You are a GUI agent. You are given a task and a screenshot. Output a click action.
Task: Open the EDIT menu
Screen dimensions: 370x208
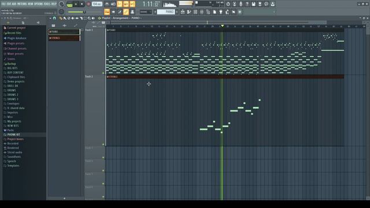[x=9, y=4]
